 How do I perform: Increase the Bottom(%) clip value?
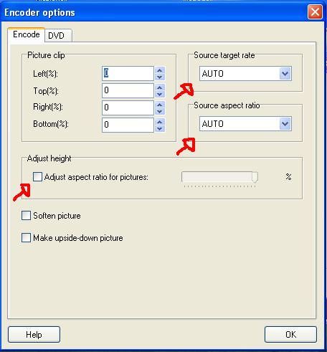click(x=160, y=122)
